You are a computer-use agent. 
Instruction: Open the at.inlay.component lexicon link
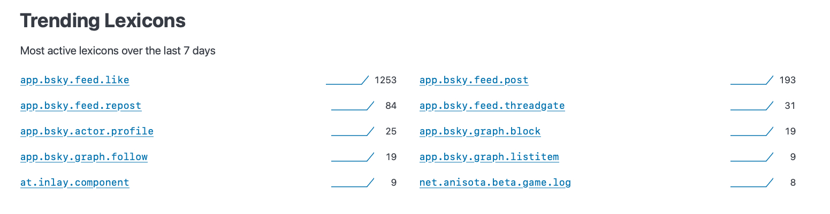(74, 183)
